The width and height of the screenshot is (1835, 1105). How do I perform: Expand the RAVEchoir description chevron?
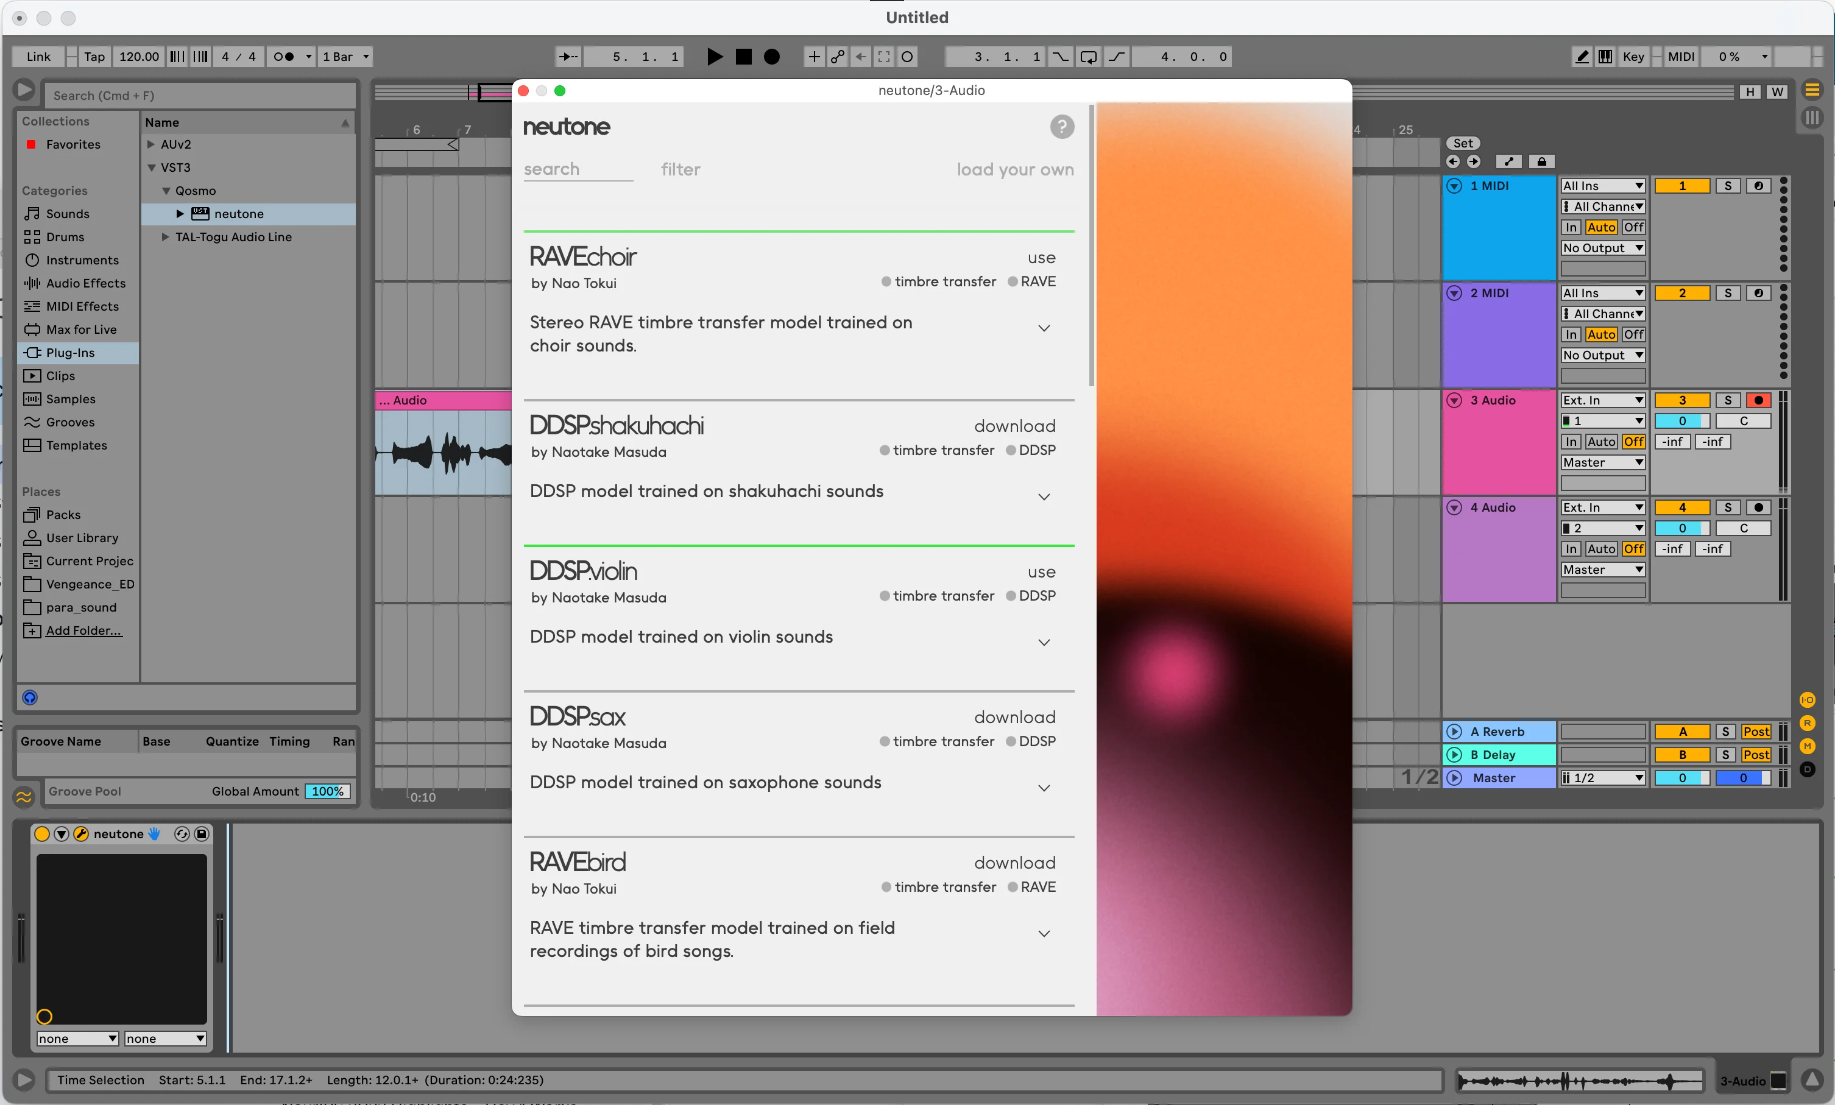[x=1044, y=328]
